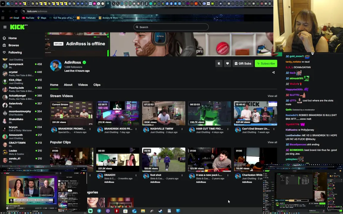
Task: Open the Kick hamburger sidebar menu
Action: coord(5,27)
